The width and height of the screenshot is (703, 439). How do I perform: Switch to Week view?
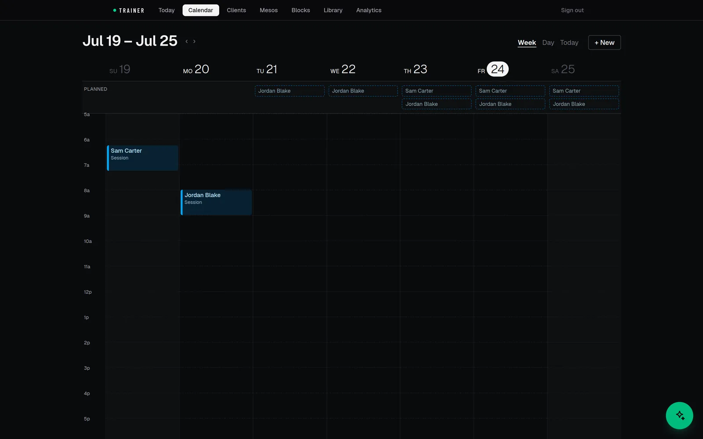[527, 43]
